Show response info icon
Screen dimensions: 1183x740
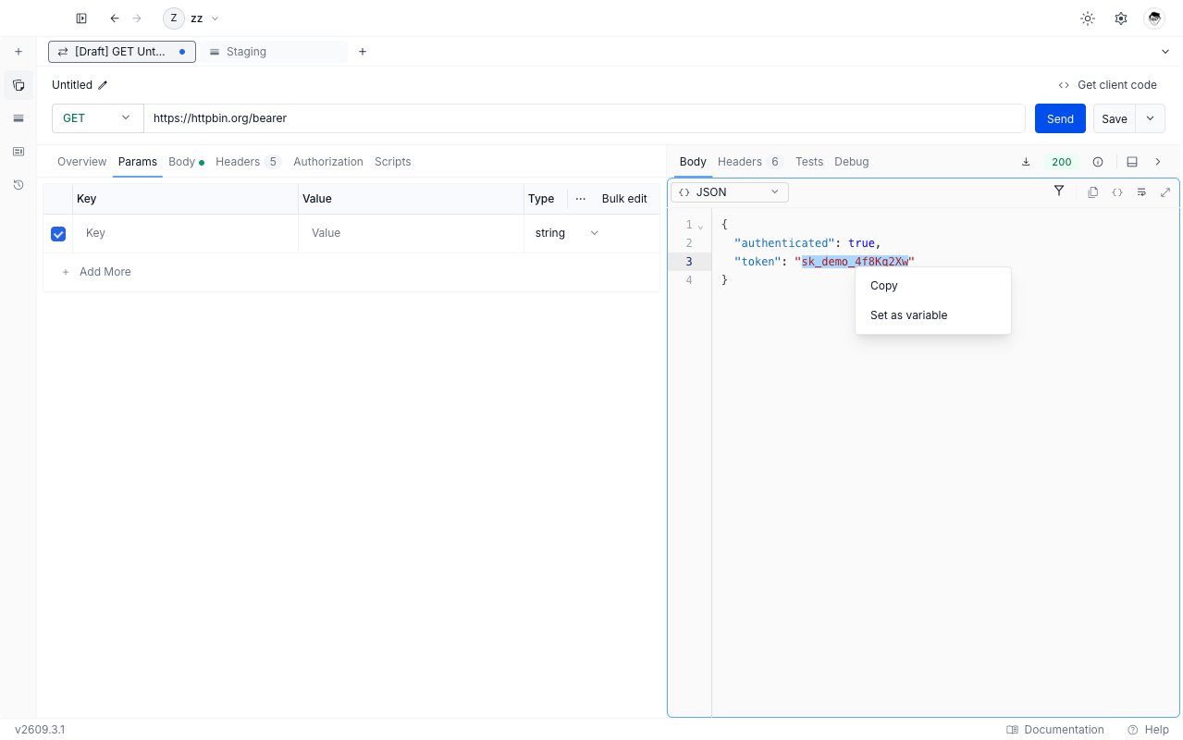point(1098,162)
